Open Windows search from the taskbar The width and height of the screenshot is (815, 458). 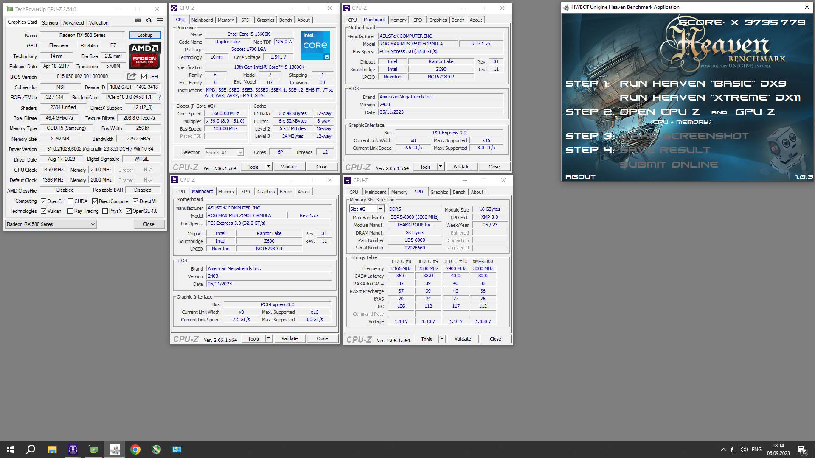pyautogui.click(x=31, y=450)
